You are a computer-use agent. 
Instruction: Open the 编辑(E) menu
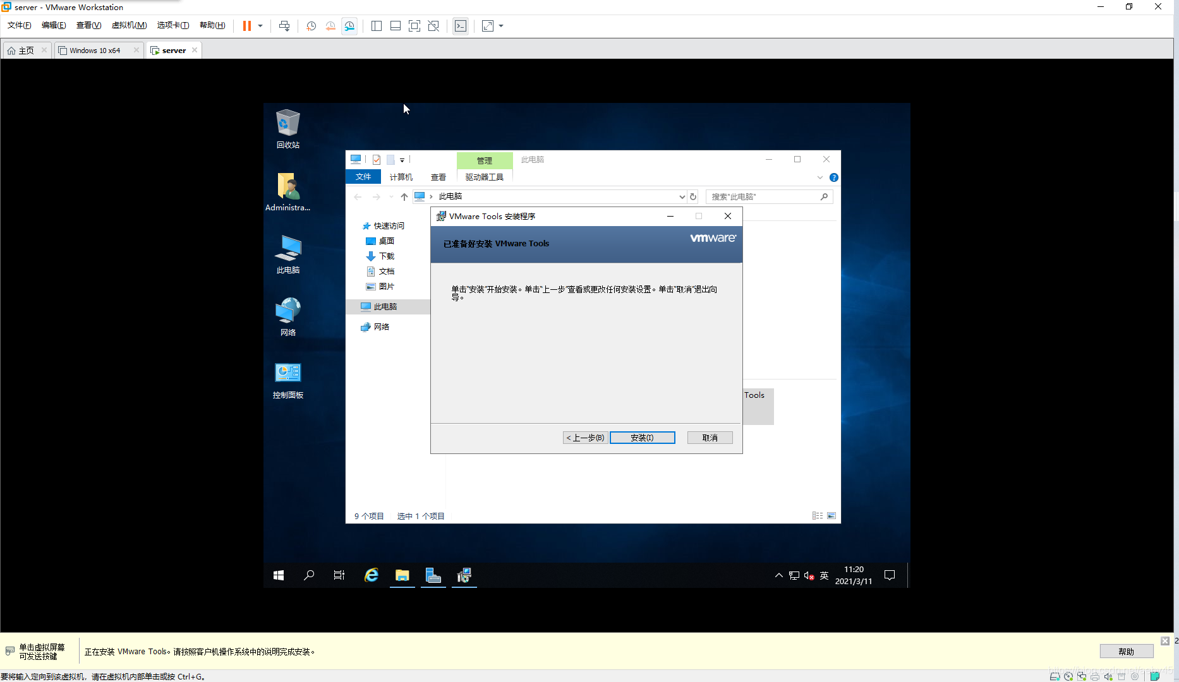(54, 25)
